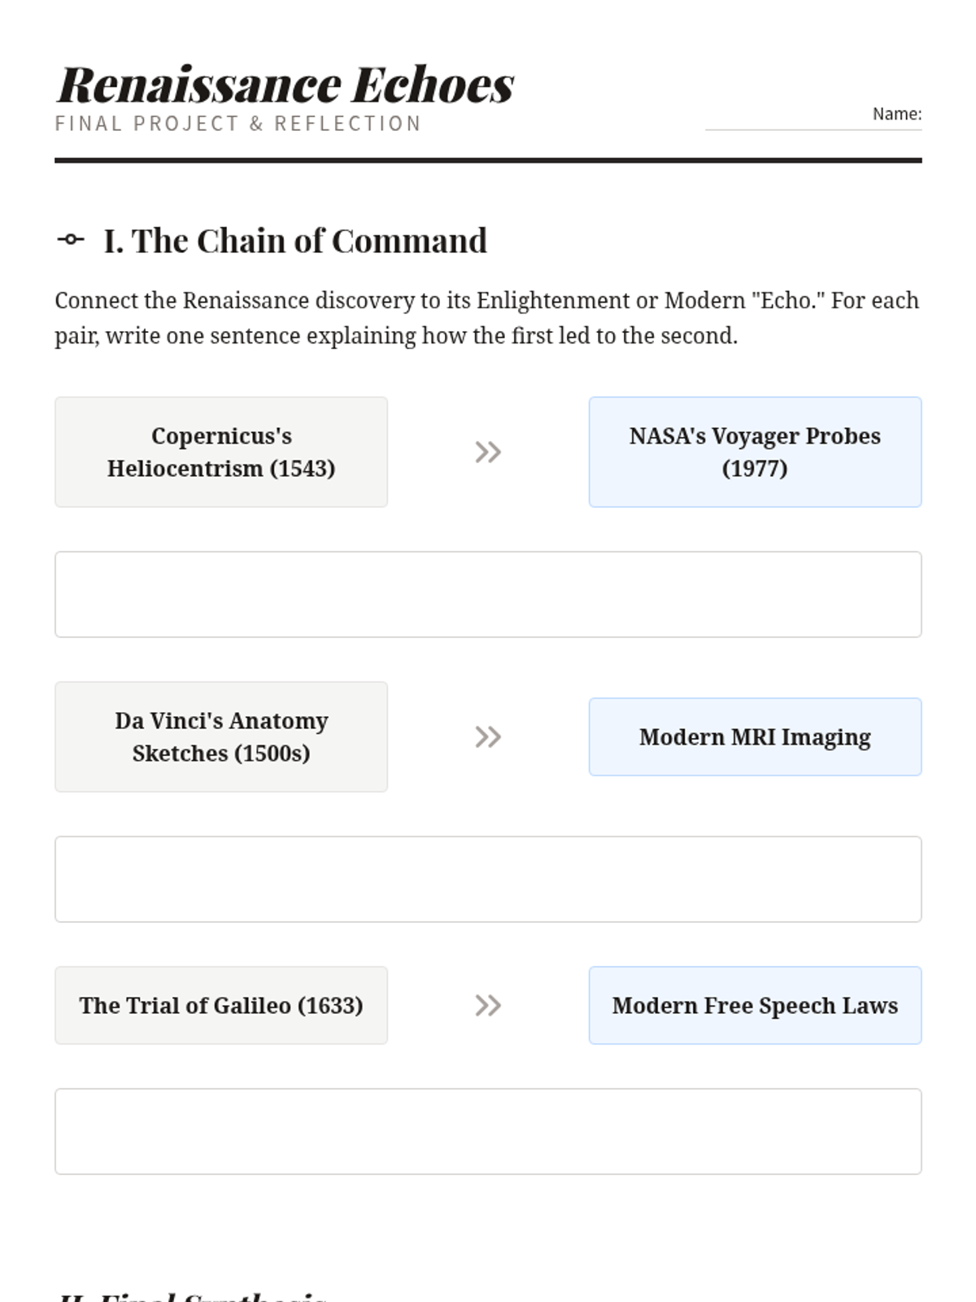Screen dimensions: 976x1302
Task: Click the double chevron after Copernicus's Heliocentrism
Action: [488, 452]
